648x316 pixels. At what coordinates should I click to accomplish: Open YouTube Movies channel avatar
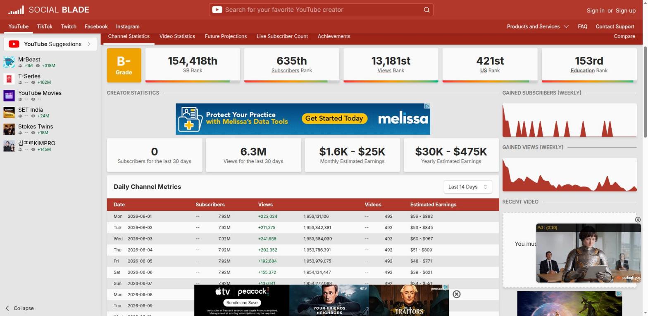point(9,96)
